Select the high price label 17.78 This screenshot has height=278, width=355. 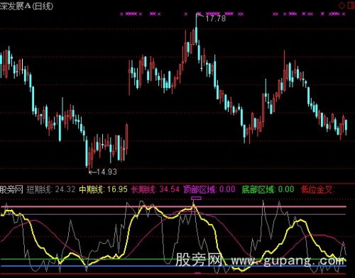point(216,18)
